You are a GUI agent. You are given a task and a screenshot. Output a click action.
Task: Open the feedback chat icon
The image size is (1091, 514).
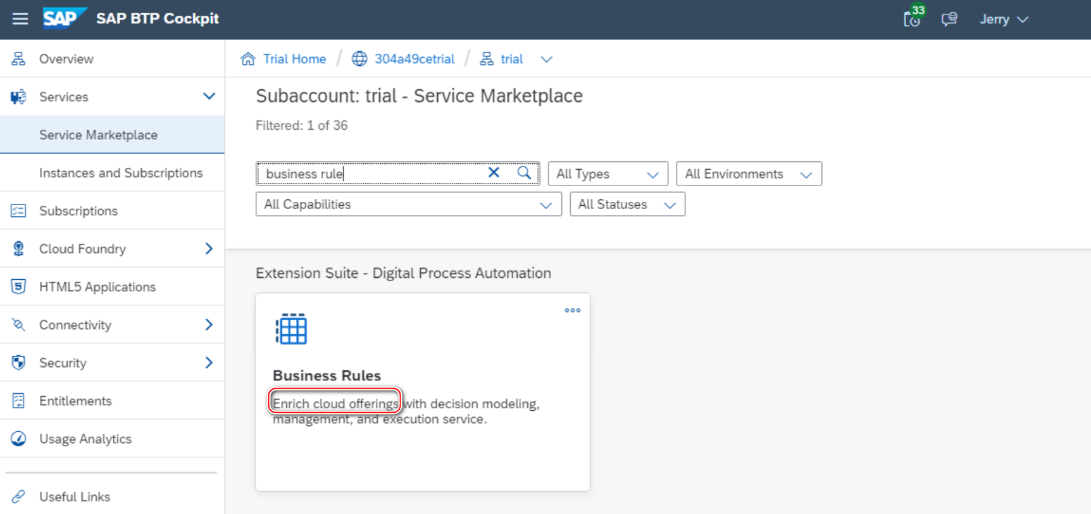[949, 19]
